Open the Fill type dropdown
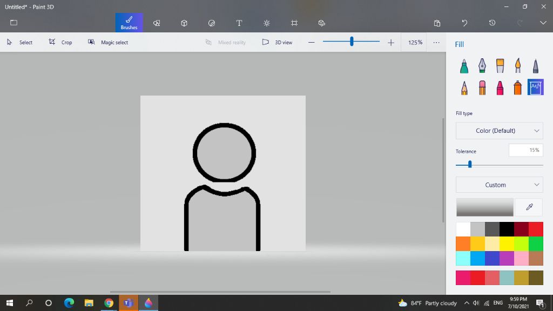553x311 pixels. pyautogui.click(x=499, y=130)
